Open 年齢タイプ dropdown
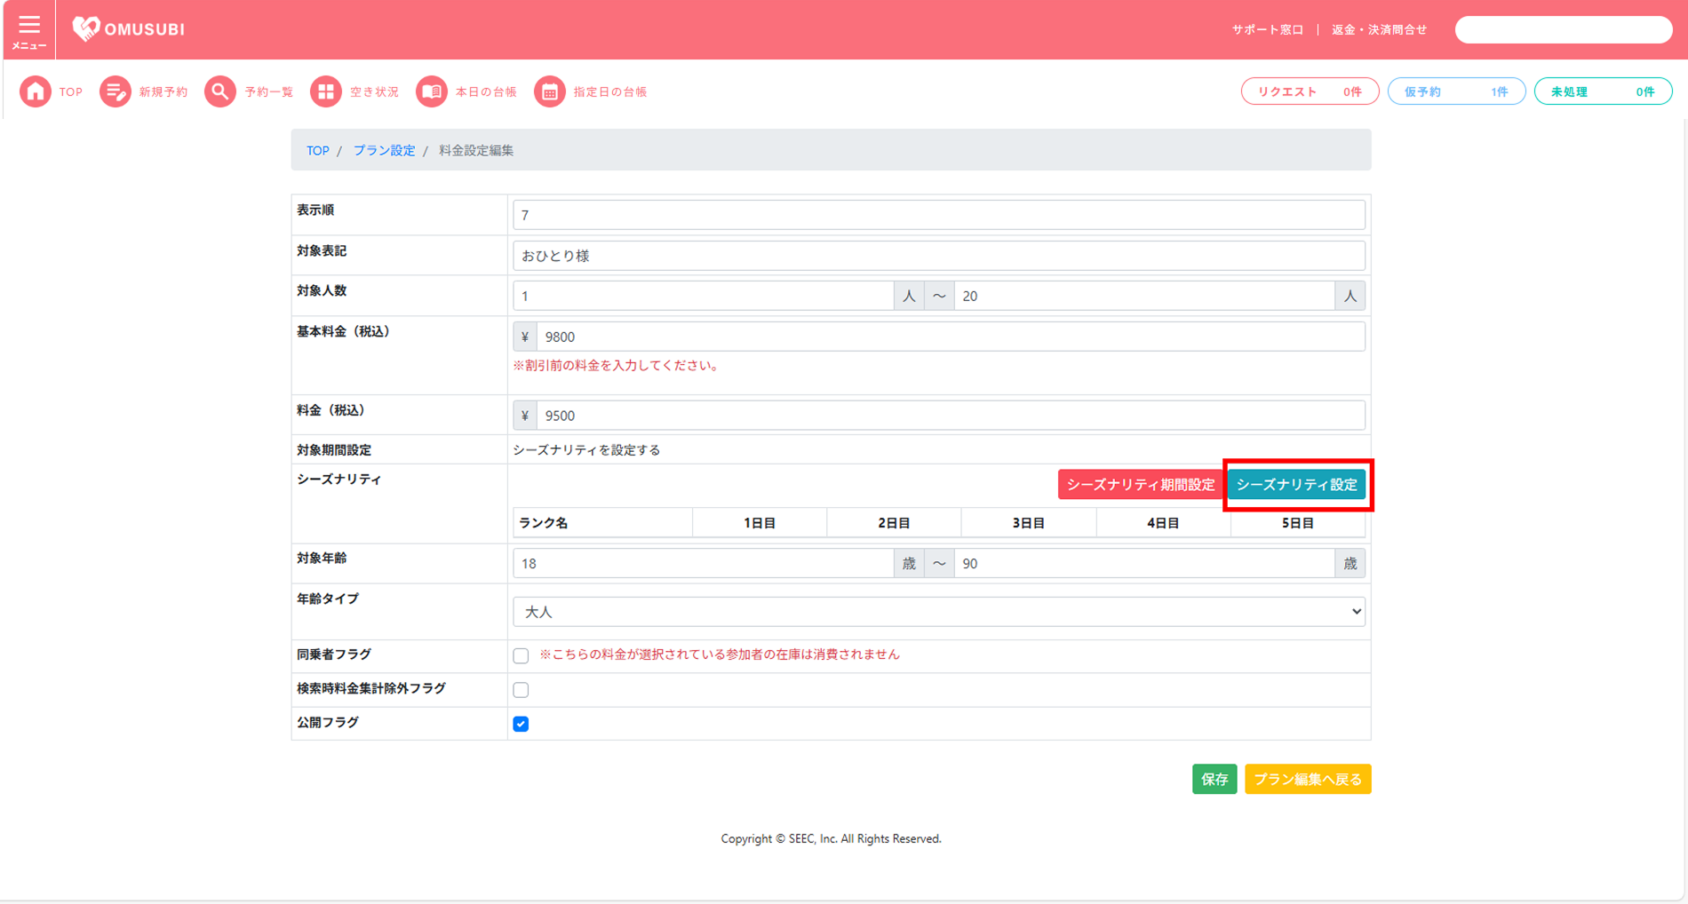This screenshot has height=904, width=1688. tap(939, 612)
